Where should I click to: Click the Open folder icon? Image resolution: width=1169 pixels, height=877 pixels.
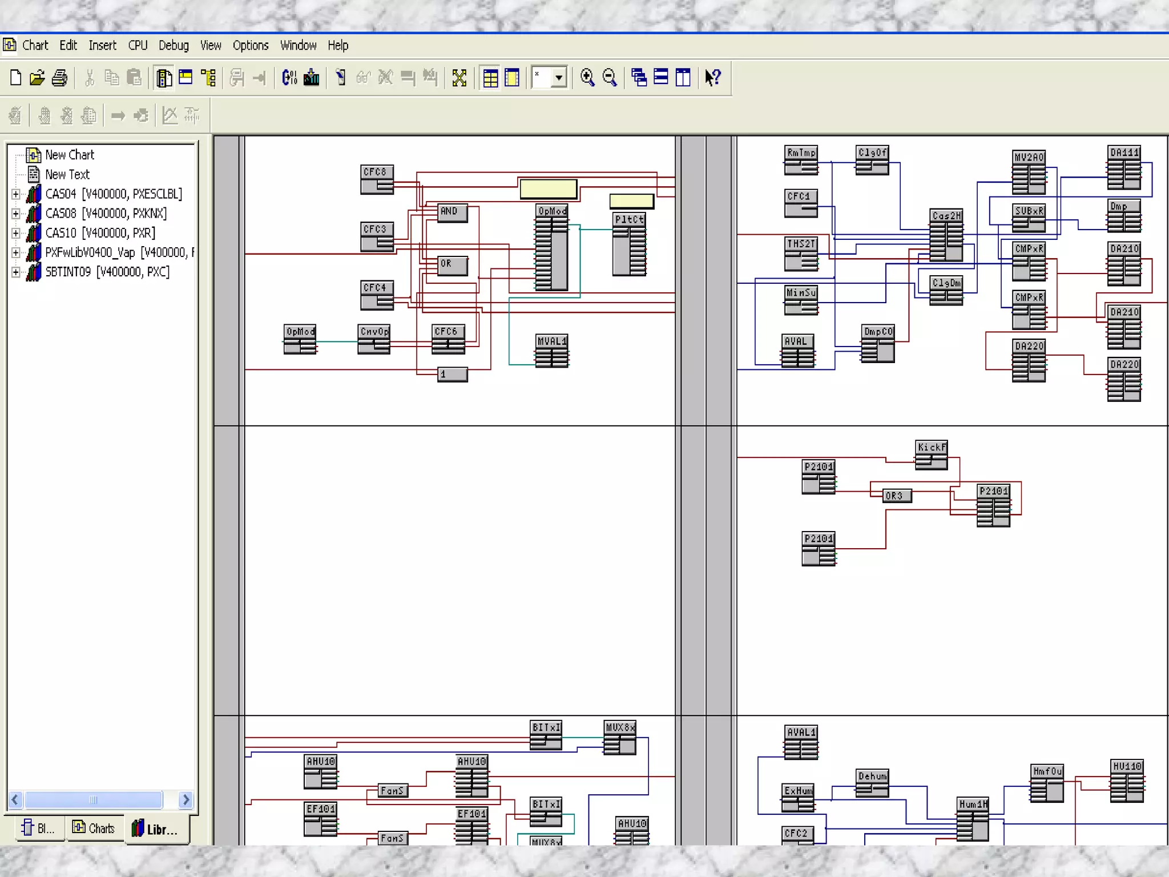click(x=37, y=78)
